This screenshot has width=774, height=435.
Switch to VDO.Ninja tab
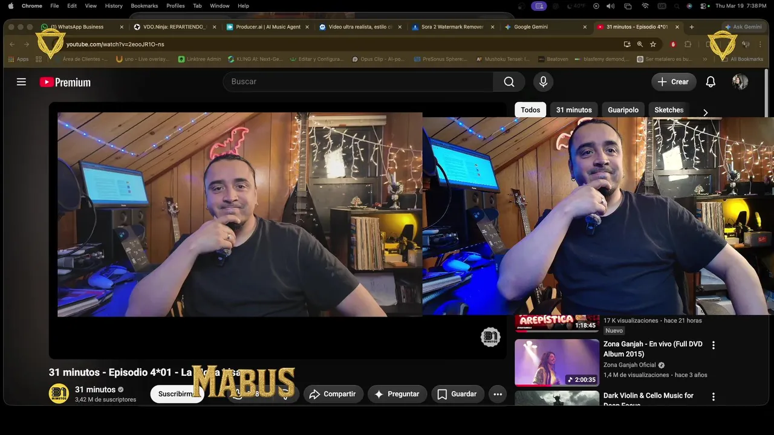[174, 27]
